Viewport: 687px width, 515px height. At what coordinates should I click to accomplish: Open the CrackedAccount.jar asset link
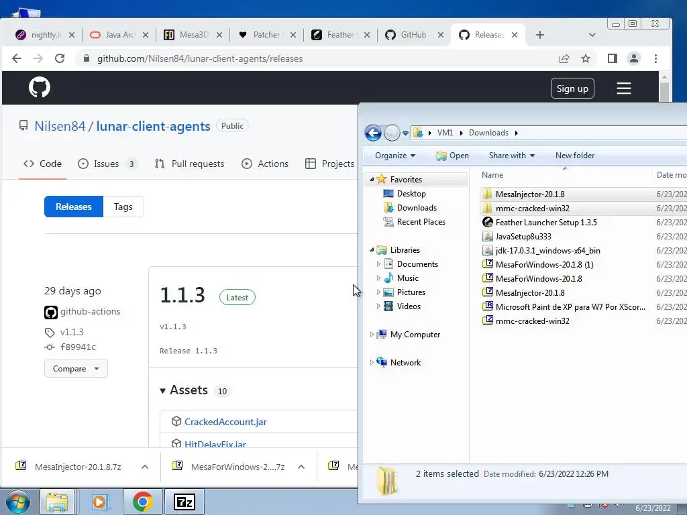click(225, 422)
